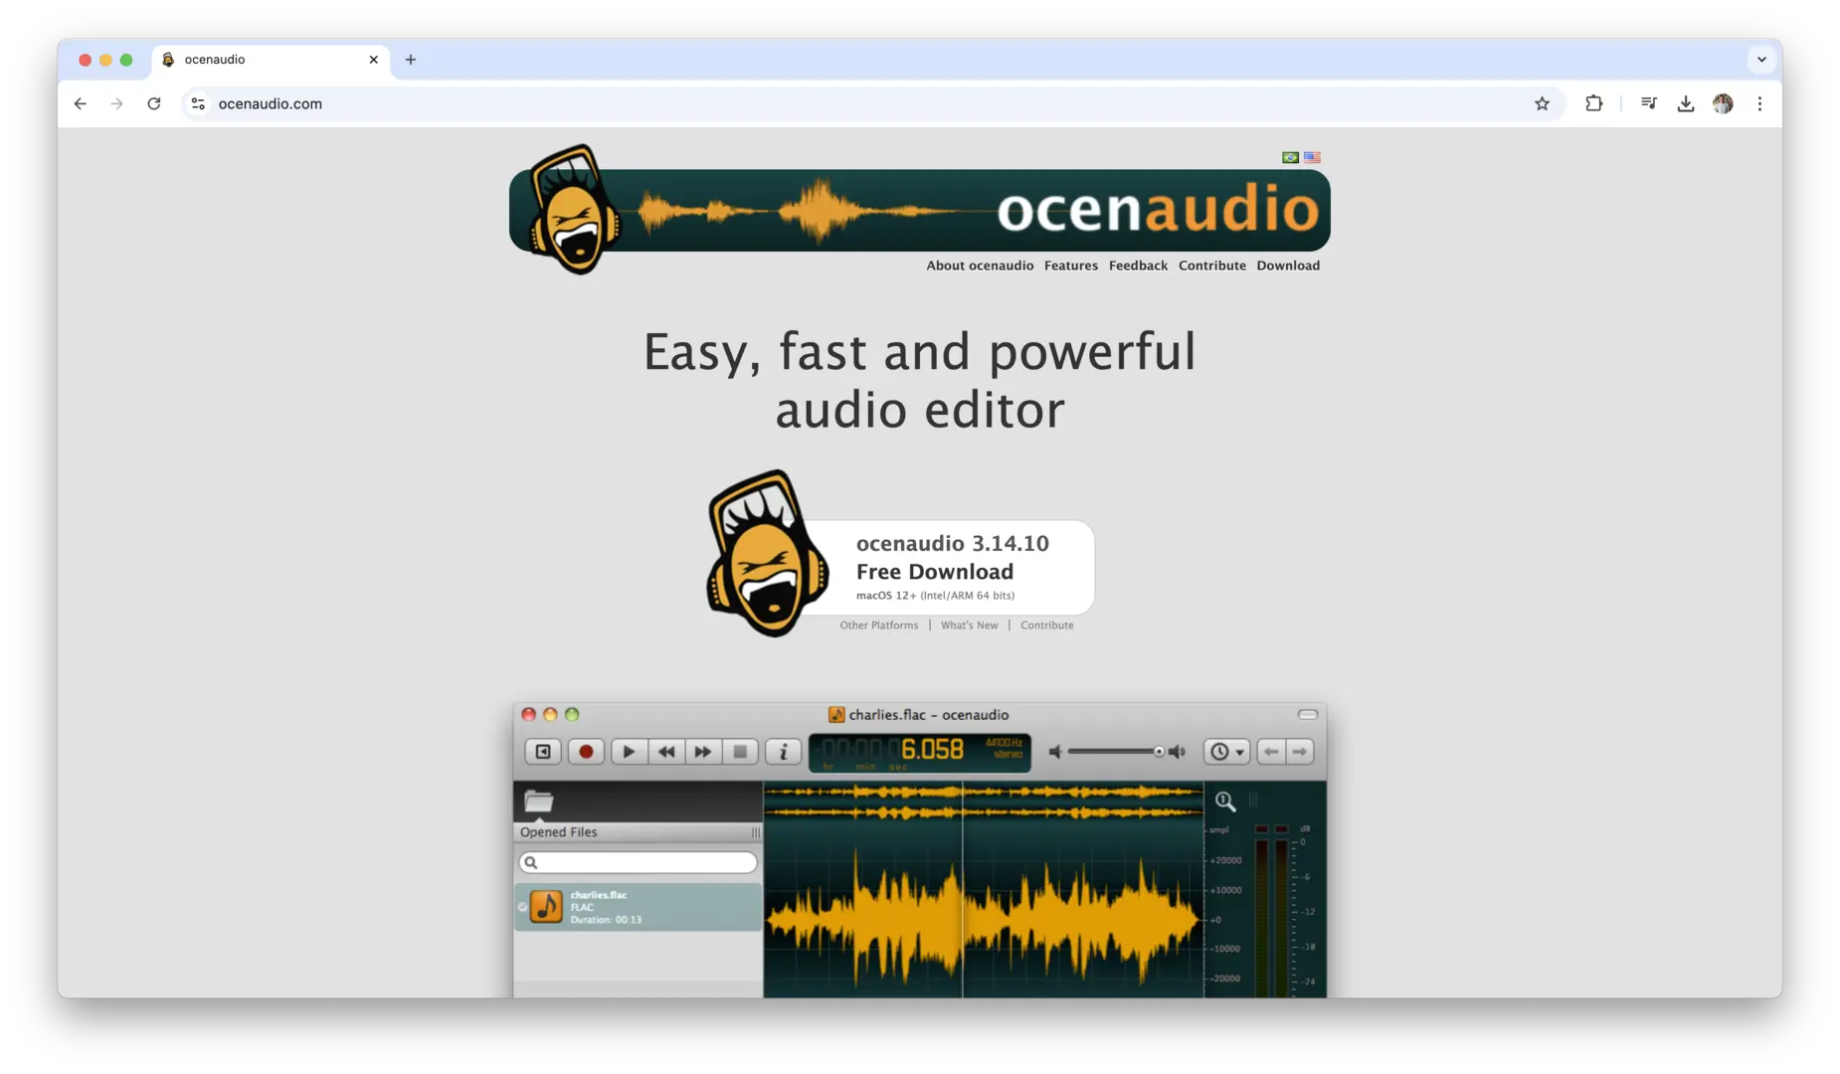Click the main headline text

919,380
